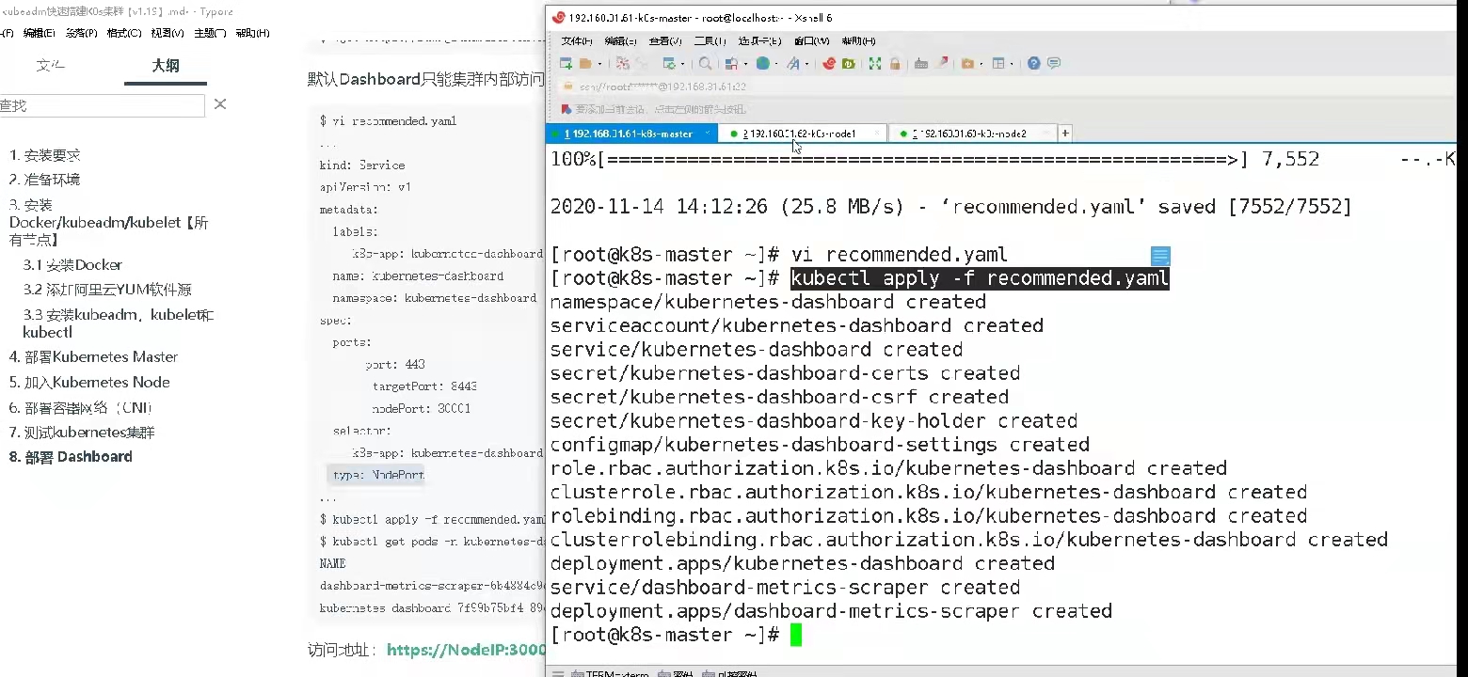Image resolution: width=1468 pixels, height=677 pixels.
Task: Click the padlock lock-screen icon in toolbar
Action: 895,64
